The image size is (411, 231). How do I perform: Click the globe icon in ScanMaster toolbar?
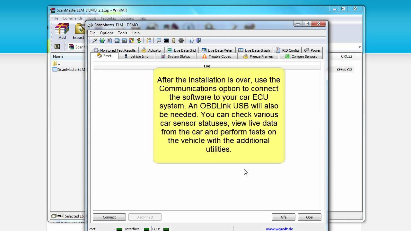[x=102, y=40]
